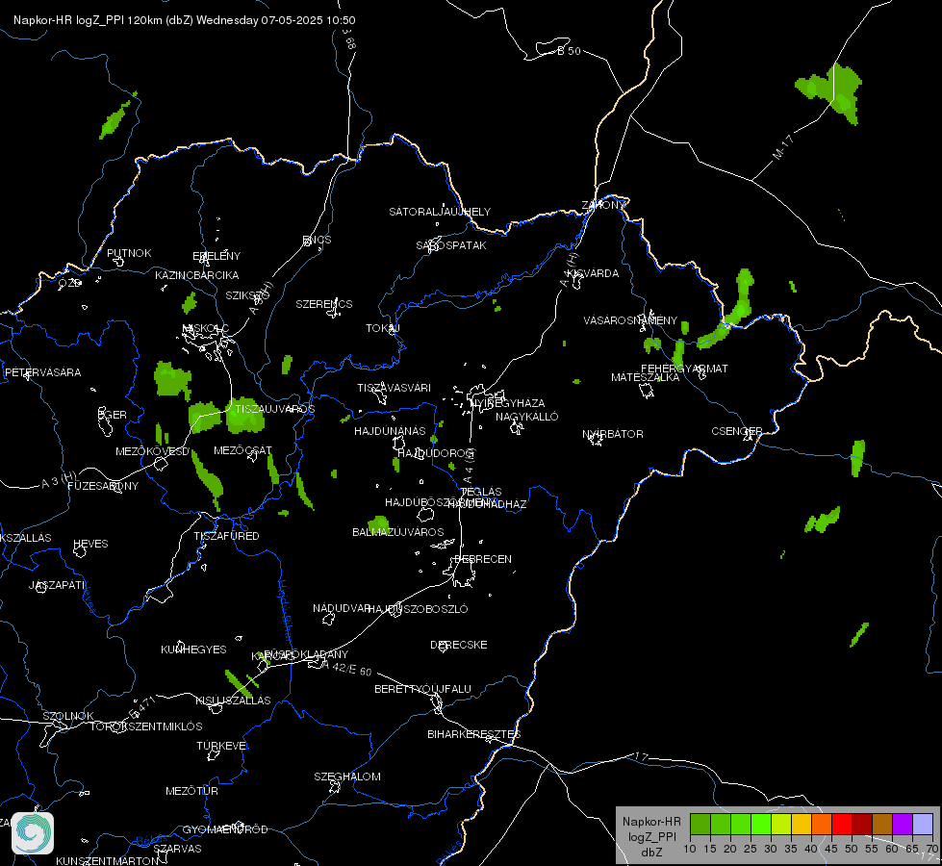This screenshot has height=866, width=942.
Task: Click the HAJDUNANAS city label
Action: point(390,431)
